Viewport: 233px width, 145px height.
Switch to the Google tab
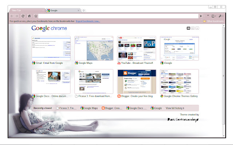[63, 11]
